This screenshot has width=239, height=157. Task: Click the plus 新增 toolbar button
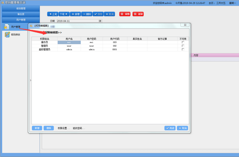pyautogui.click(x=75, y=14)
